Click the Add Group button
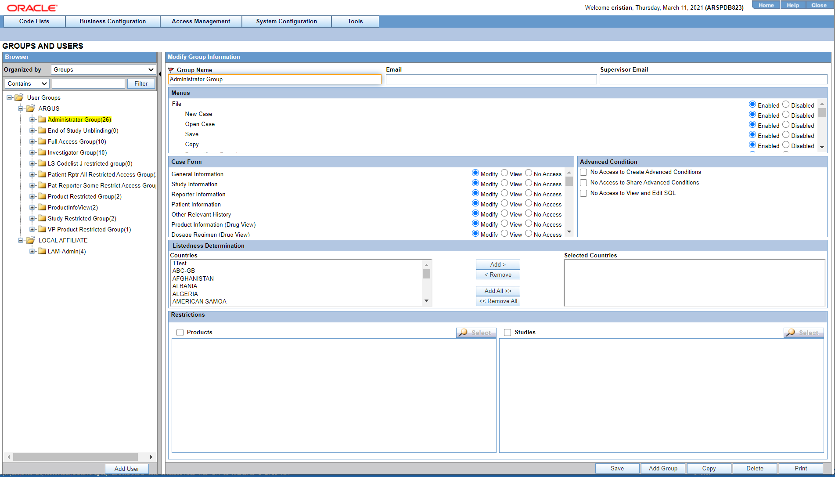Viewport: 835px width, 477px height. click(663, 469)
